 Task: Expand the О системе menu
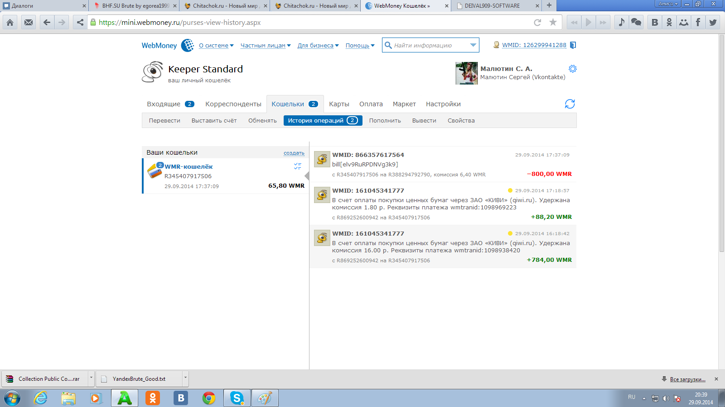point(216,45)
